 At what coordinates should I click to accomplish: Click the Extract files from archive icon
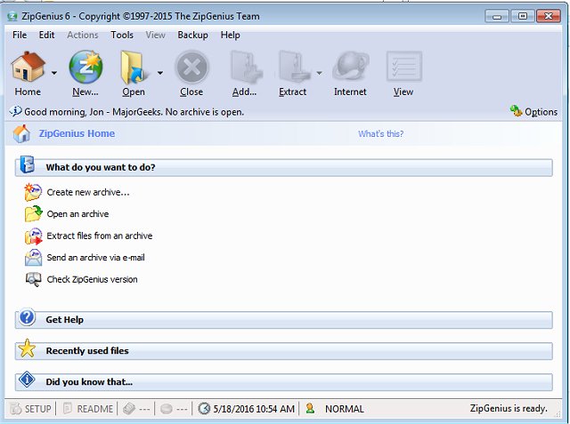(x=34, y=236)
